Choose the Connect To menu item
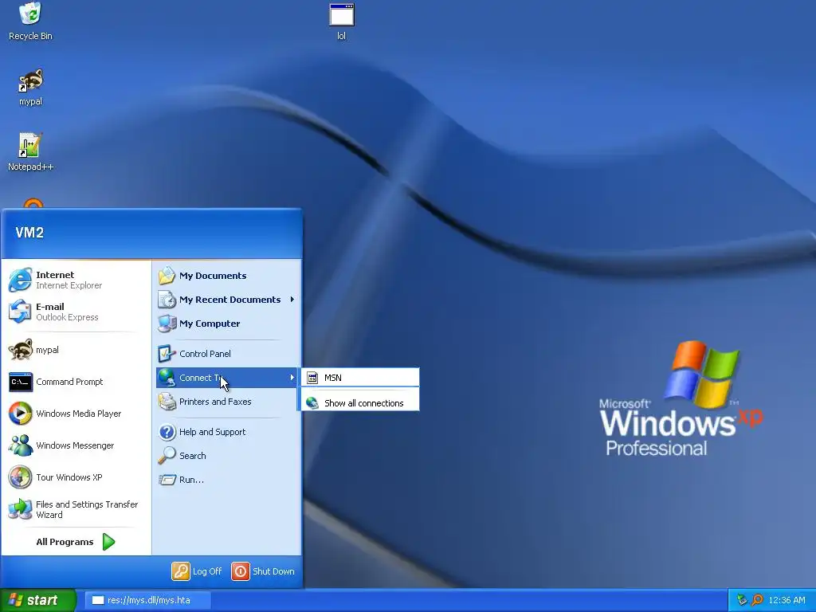This screenshot has height=612, width=816. (227, 378)
